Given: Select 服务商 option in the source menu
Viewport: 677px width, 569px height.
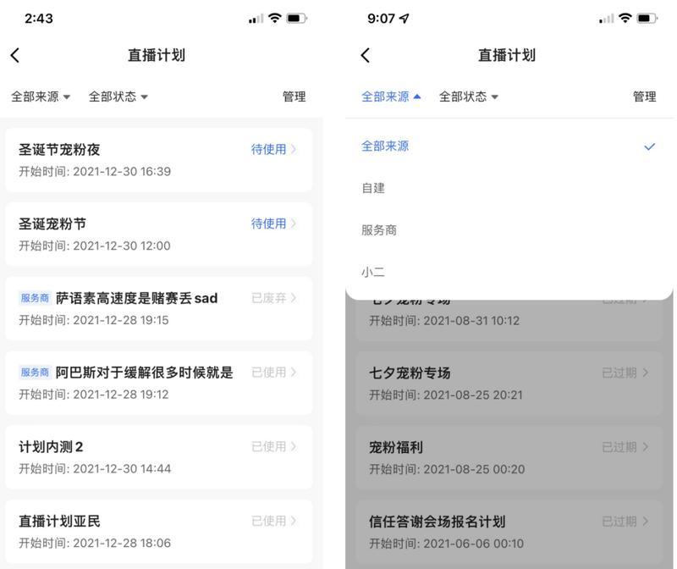Looking at the screenshot, I should pos(509,229).
